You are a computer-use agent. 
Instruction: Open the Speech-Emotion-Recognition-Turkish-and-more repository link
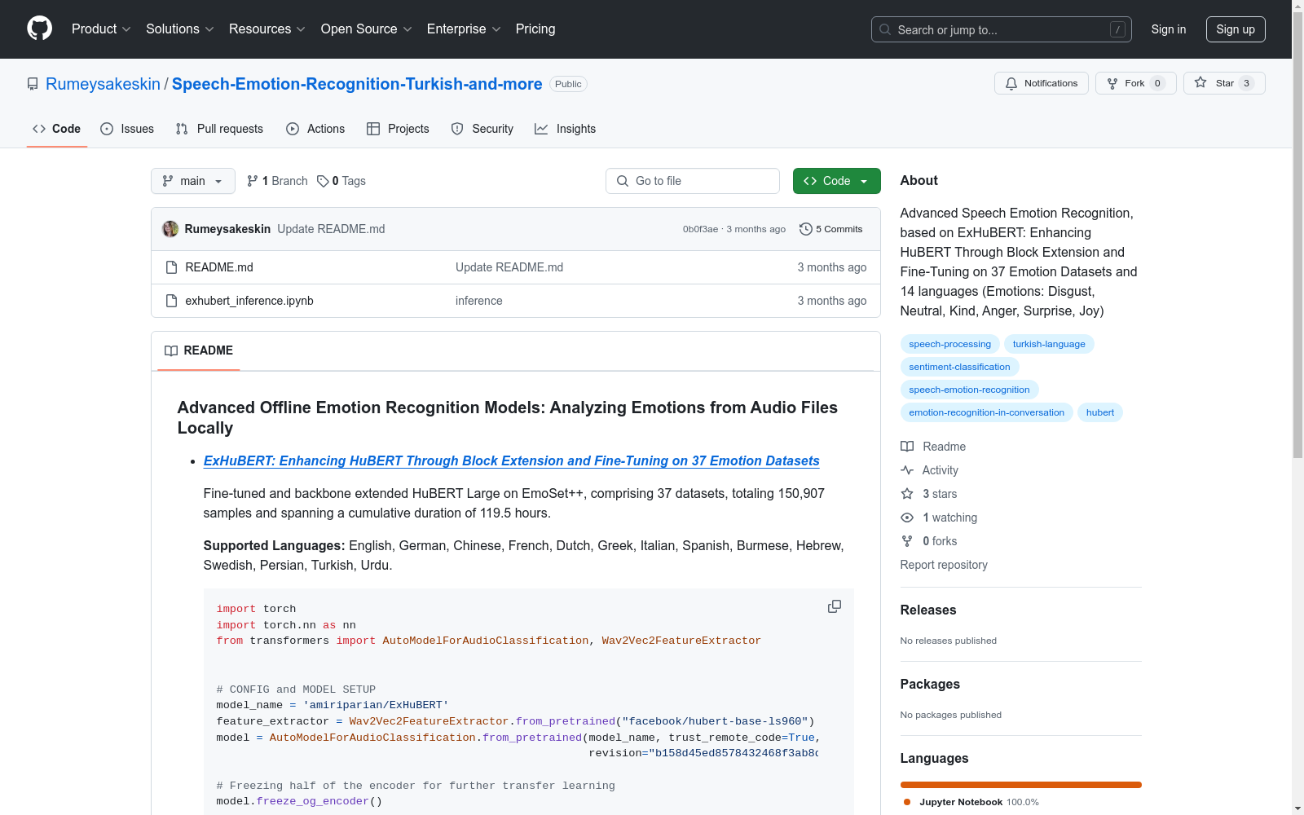click(357, 84)
